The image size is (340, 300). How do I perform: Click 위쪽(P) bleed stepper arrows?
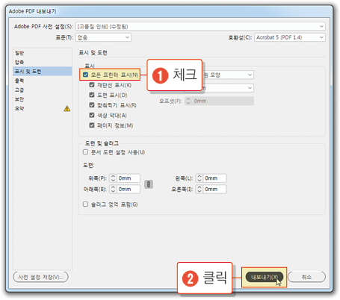113,178
